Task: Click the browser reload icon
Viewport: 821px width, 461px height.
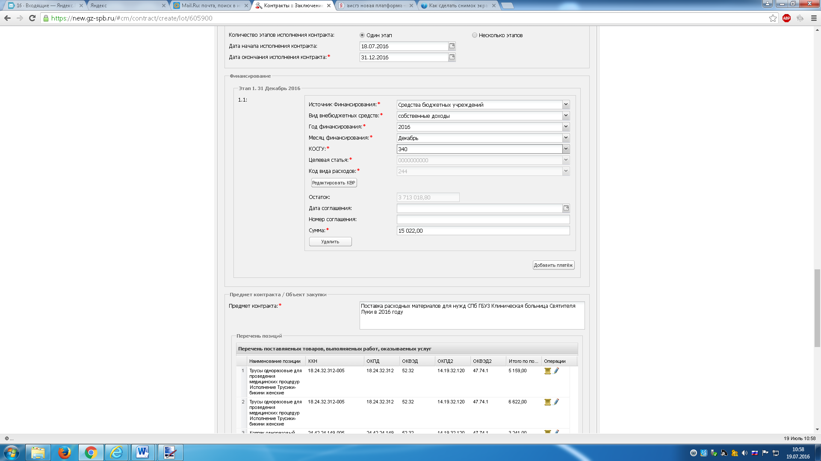Action: (x=32, y=18)
